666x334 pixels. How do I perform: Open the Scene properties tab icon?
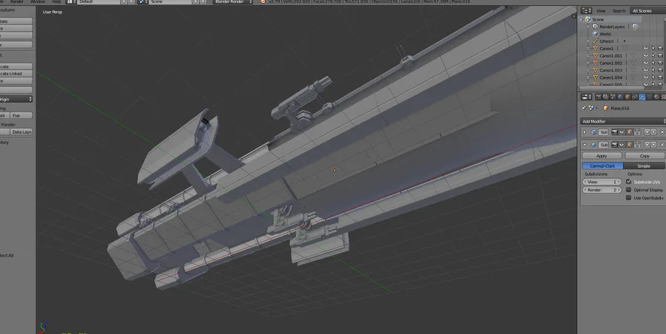(x=613, y=97)
